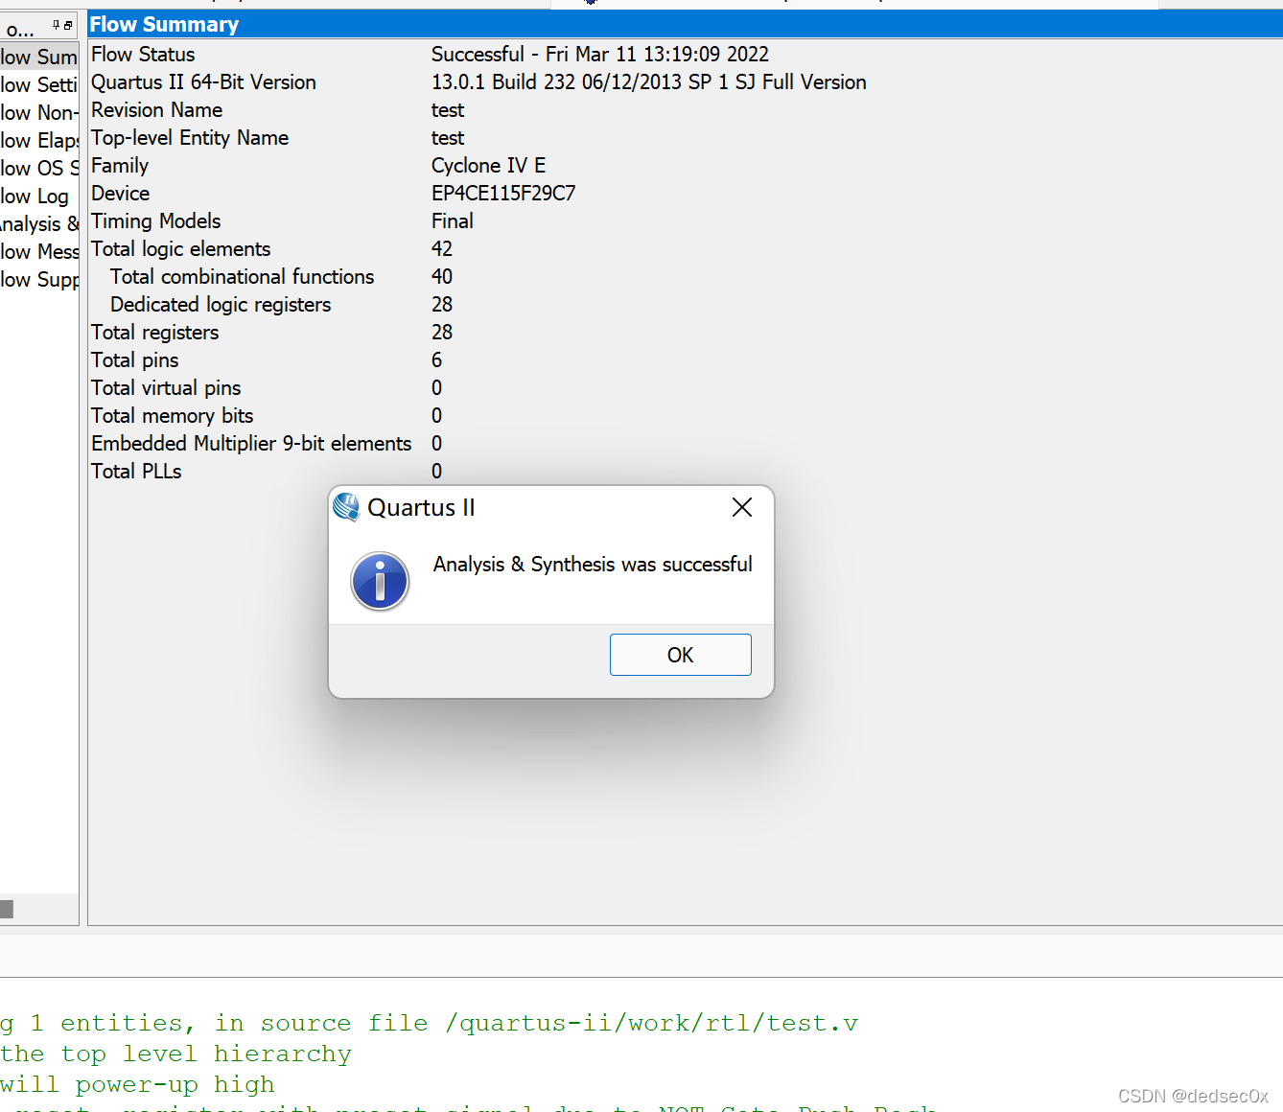1283x1112 pixels.
Task: Close the Quartus II message dialog
Action: [x=742, y=507]
